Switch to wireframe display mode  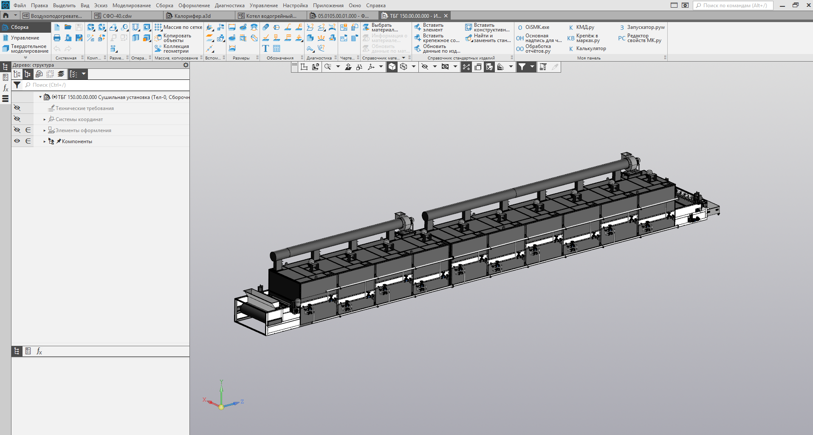[404, 67]
